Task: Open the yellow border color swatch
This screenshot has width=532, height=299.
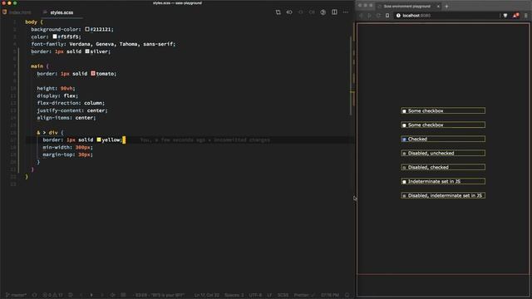Action: 99,140
